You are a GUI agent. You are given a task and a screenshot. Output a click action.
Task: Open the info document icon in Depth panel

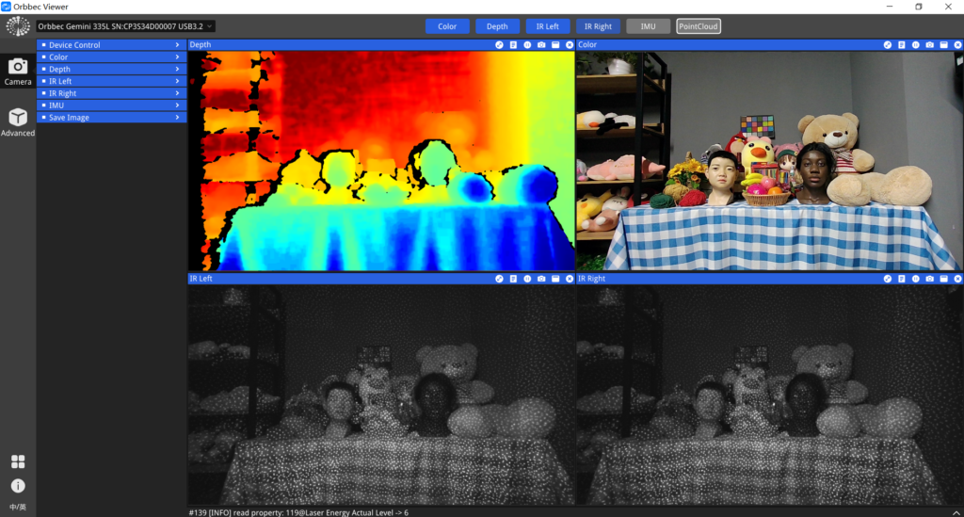pos(513,45)
